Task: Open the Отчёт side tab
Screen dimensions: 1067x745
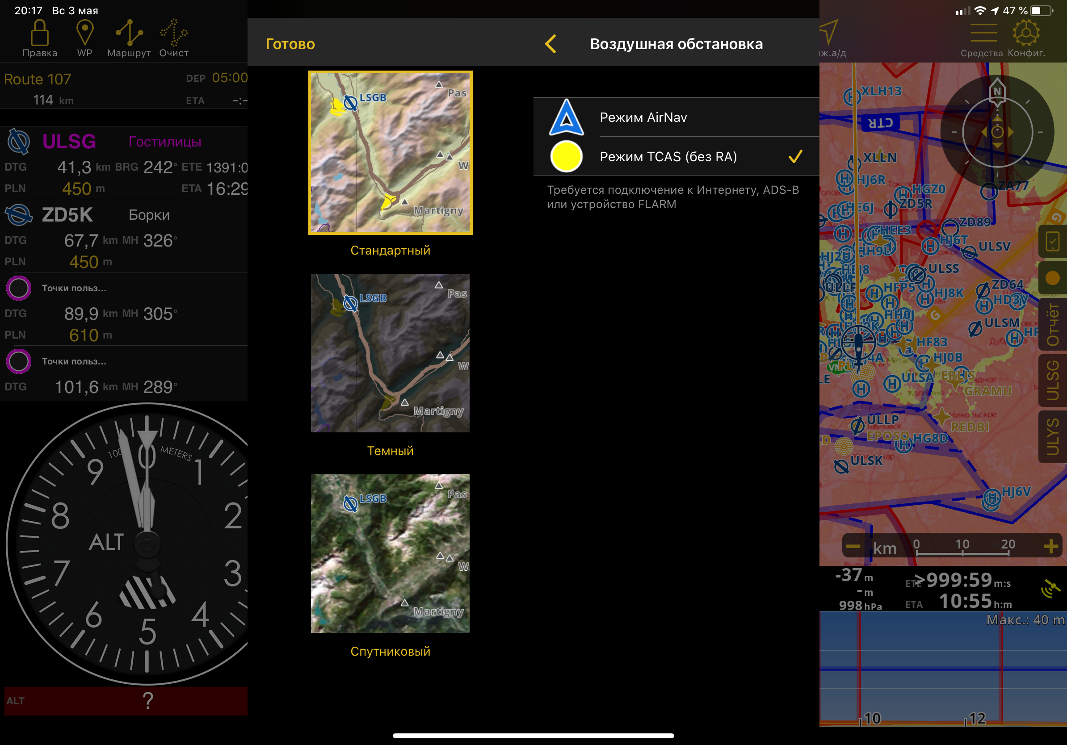Action: coord(1053,324)
